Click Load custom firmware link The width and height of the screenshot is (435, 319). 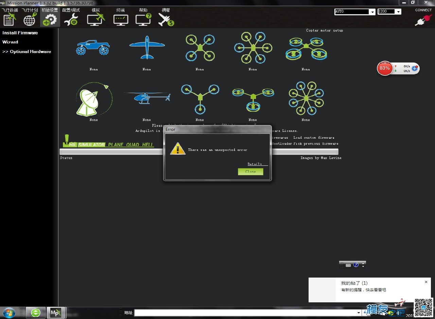(314, 138)
